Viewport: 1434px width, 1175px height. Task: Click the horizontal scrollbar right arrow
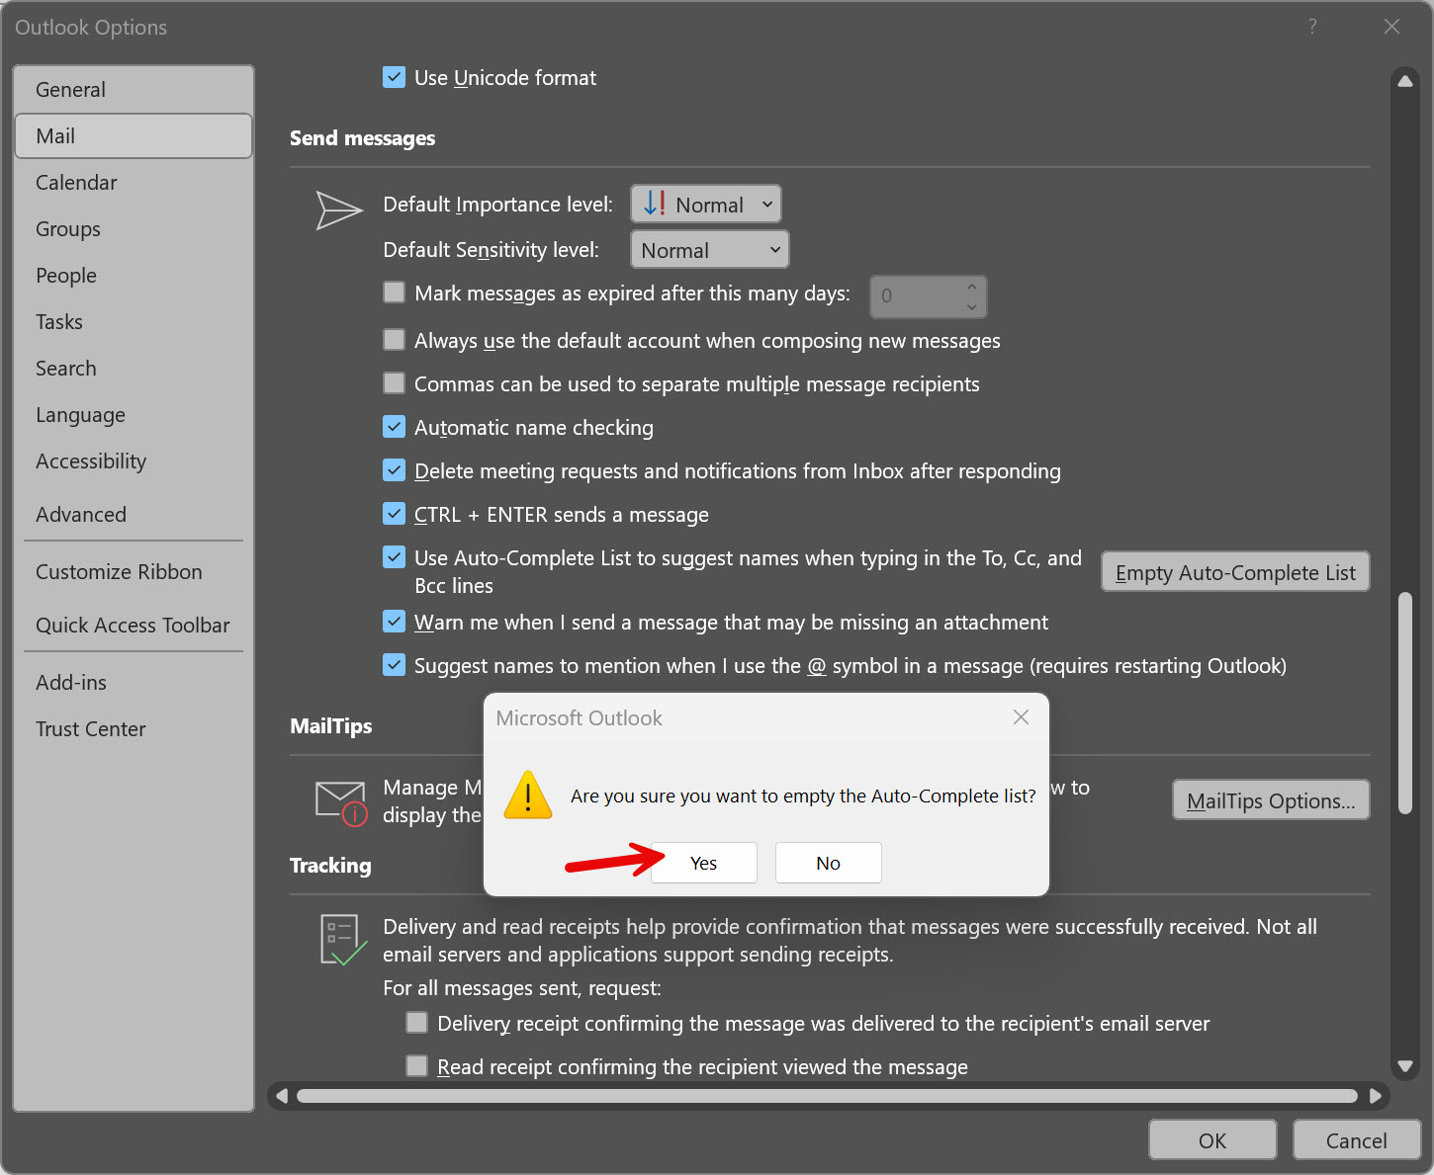point(1376,1095)
